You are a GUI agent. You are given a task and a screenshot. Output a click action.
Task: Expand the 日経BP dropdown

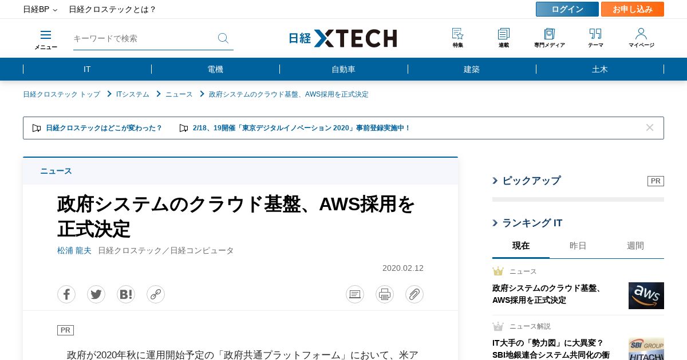click(x=40, y=9)
